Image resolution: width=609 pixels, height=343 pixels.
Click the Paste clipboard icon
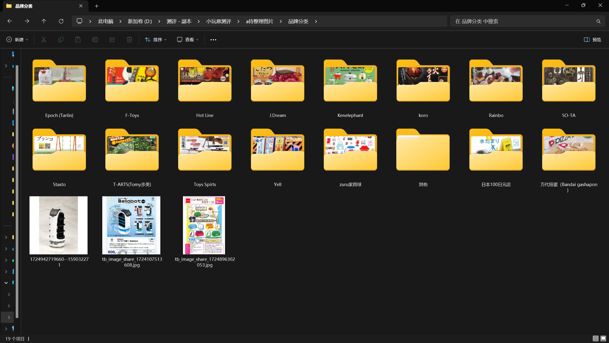[x=78, y=40]
